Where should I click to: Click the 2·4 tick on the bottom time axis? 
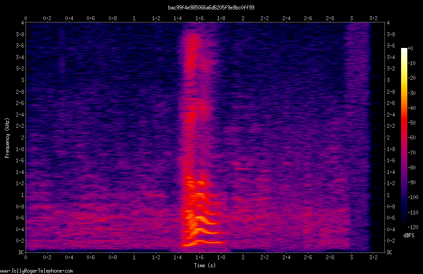tap(286, 257)
